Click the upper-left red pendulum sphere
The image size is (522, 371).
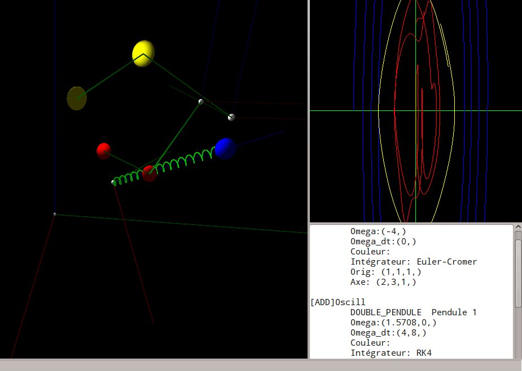pyautogui.click(x=104, y=151)
